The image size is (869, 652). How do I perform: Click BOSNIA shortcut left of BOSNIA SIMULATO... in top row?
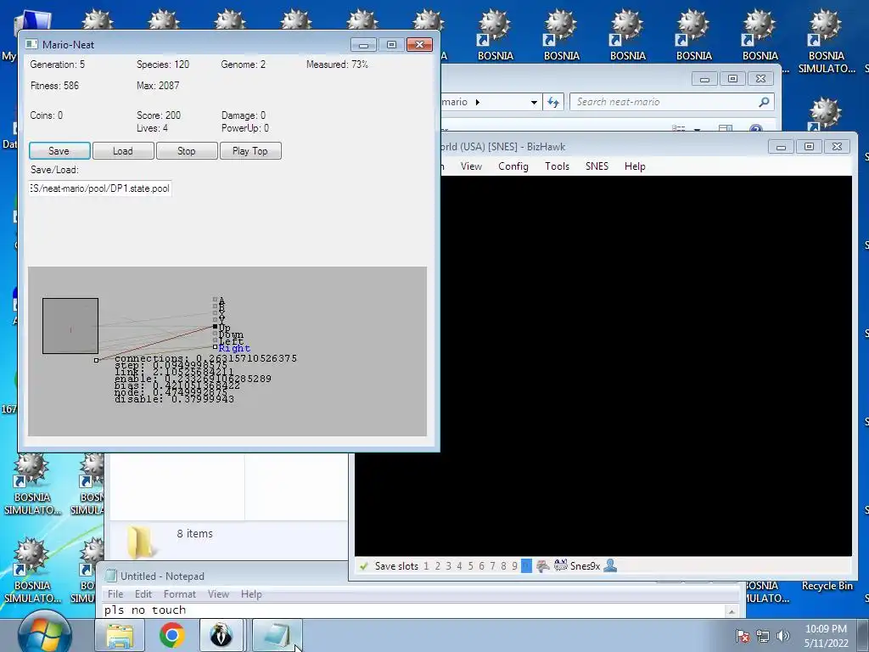click(x=760, y=34)
